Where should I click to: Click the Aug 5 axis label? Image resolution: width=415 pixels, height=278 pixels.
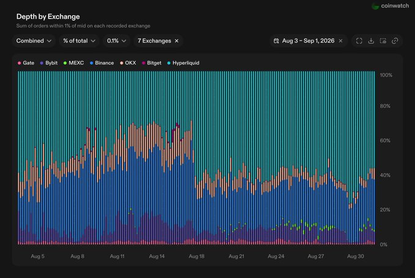point(37,256)
